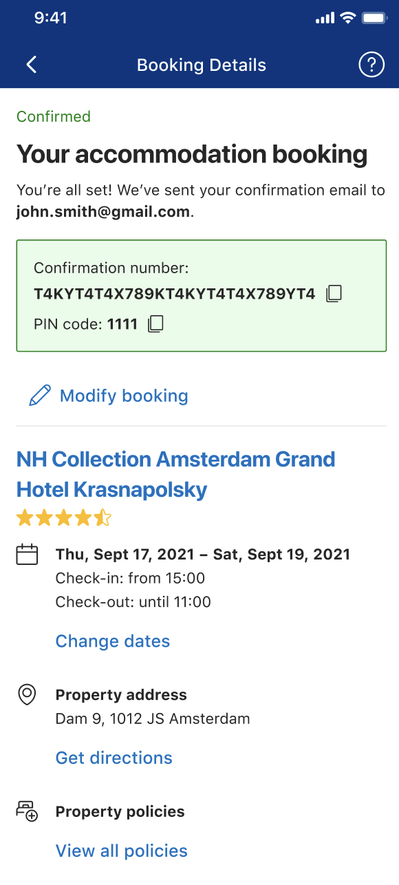This screenshot has width=399, height=885.
Task: Tap the calendar icon next to the dates
Action: 27,555
